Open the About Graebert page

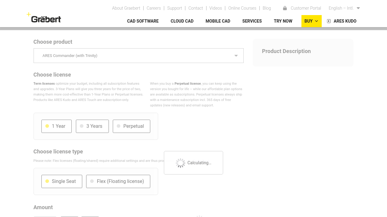[x=126, y=8]
